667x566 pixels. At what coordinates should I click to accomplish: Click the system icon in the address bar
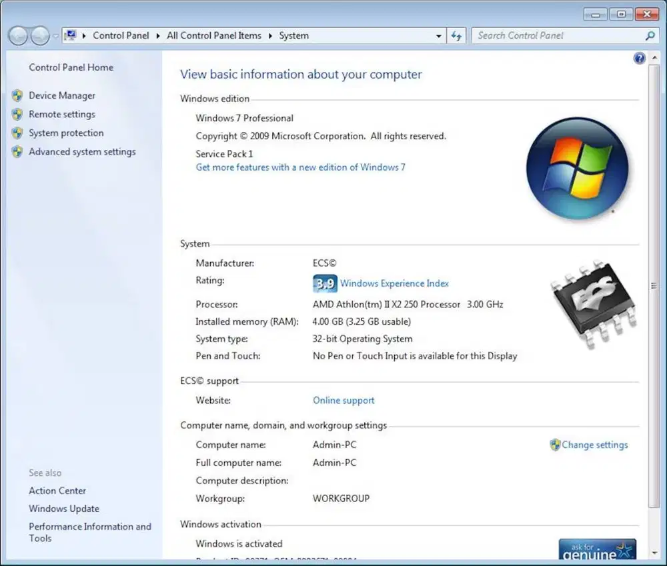(x=70, y=35)
